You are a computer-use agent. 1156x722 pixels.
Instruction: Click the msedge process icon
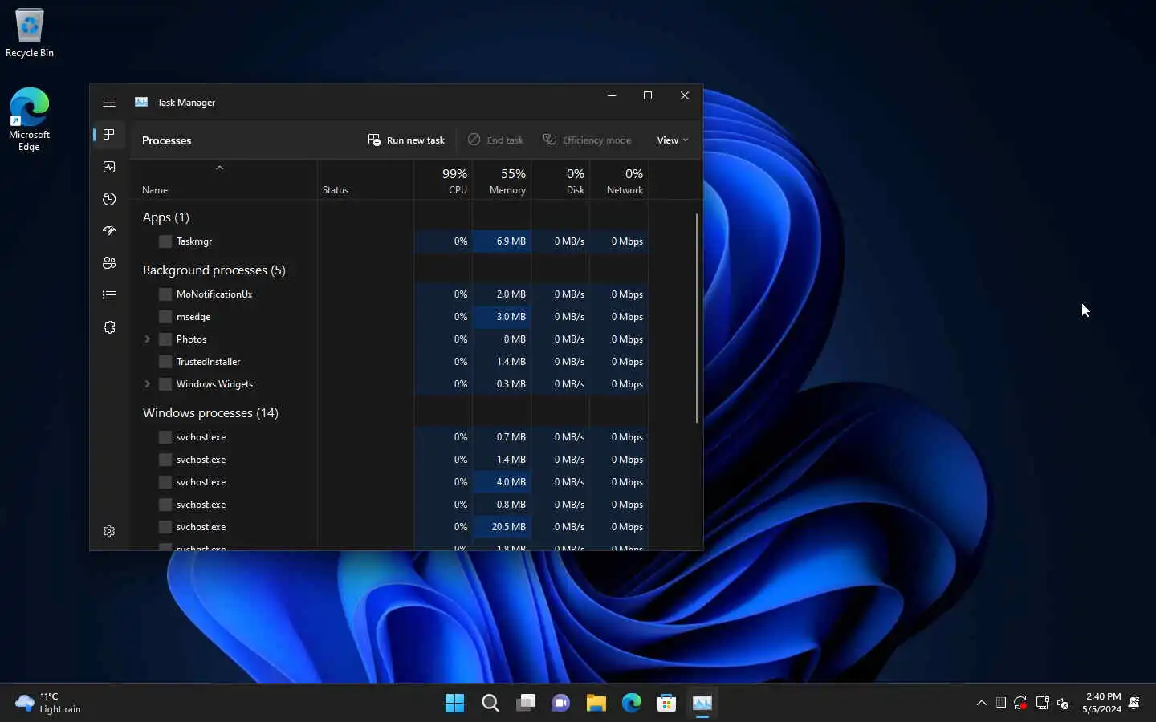[165, 317]
